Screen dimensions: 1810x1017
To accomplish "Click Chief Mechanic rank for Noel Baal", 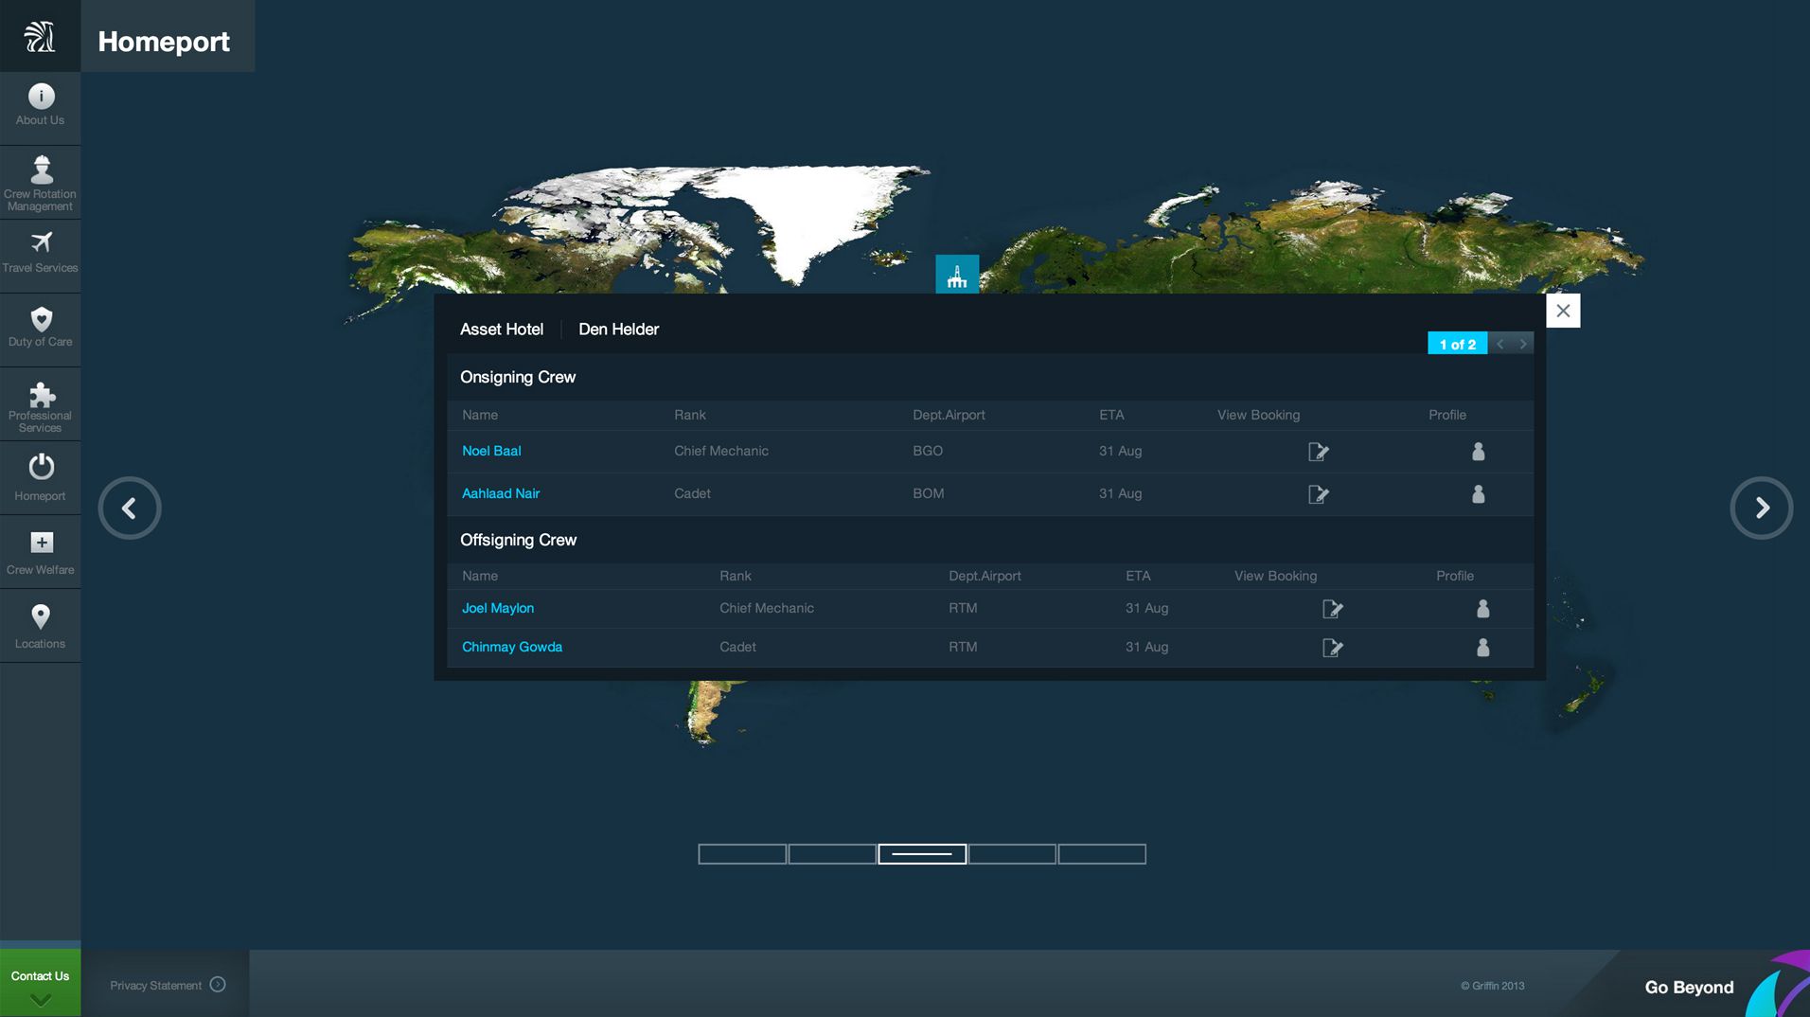I will pyautogui.click(x=721, y=451).
